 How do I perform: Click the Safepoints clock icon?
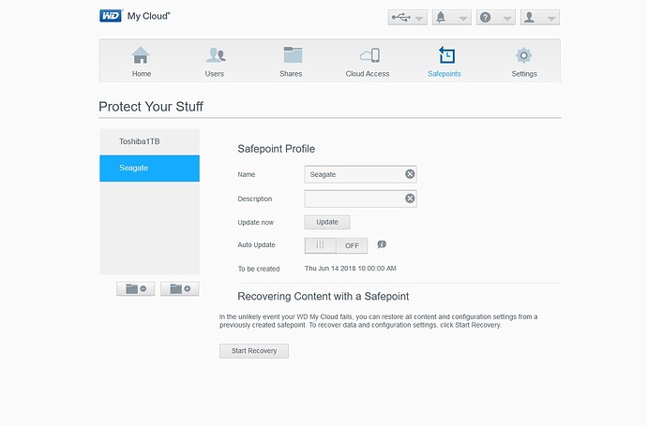(x=446, y=55)
